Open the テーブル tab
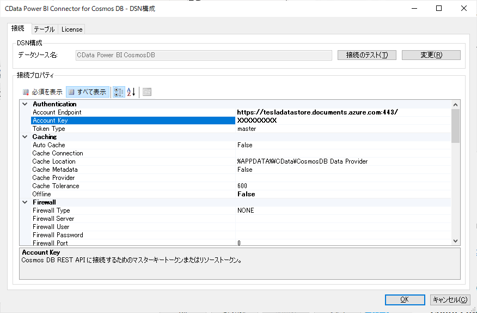The image size is (477, 313). pos(45,29)
